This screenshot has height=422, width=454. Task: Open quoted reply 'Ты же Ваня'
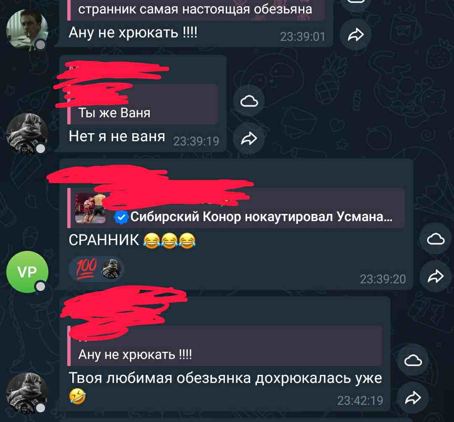pyautogui.click(x=143, y=104)
